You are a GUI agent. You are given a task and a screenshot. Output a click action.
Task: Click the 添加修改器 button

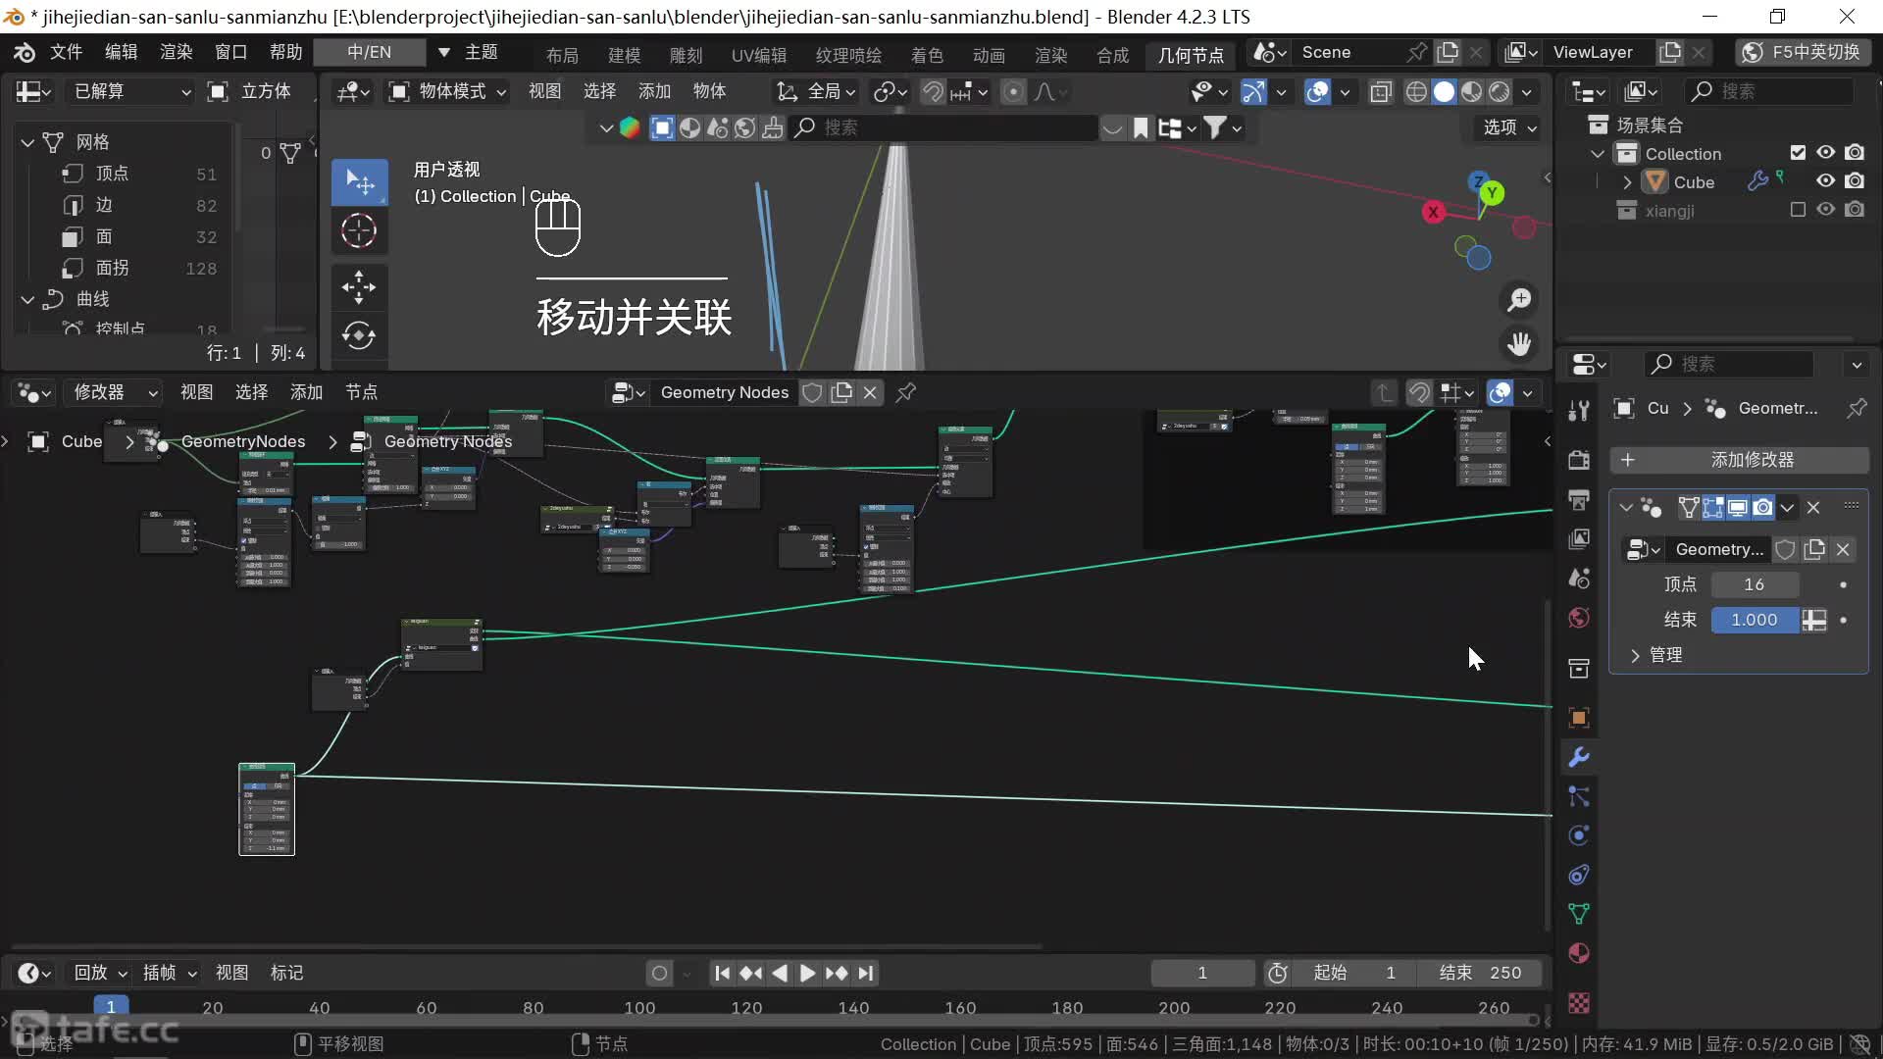tap(1740, 460)
